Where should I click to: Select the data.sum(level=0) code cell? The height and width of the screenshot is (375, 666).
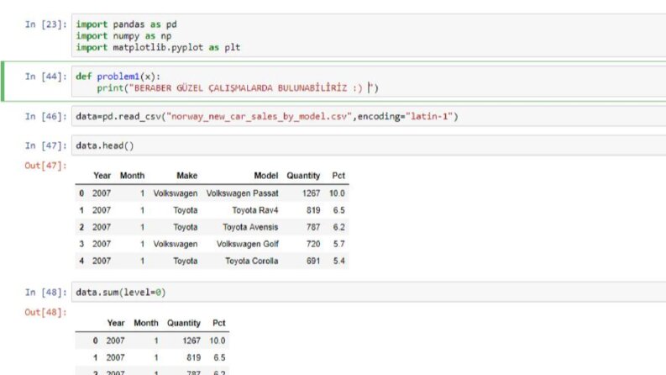click(369, 292)
